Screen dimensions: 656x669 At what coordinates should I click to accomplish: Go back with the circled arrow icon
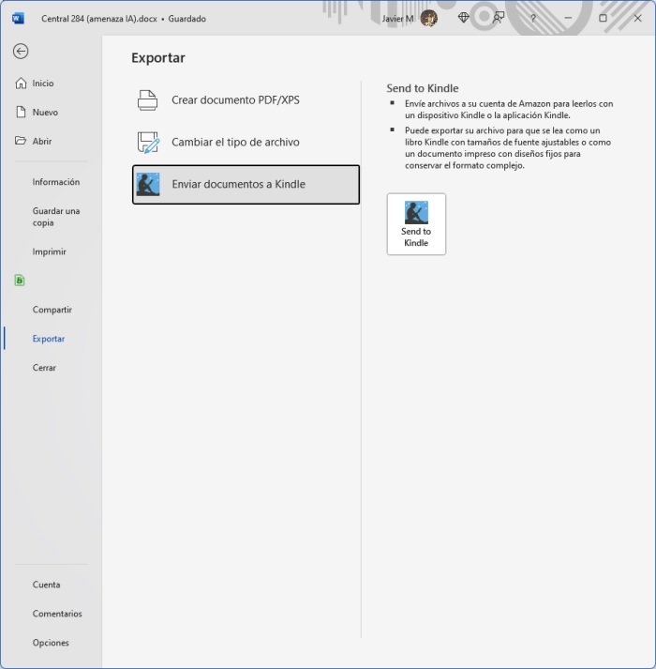click(21, 52)
